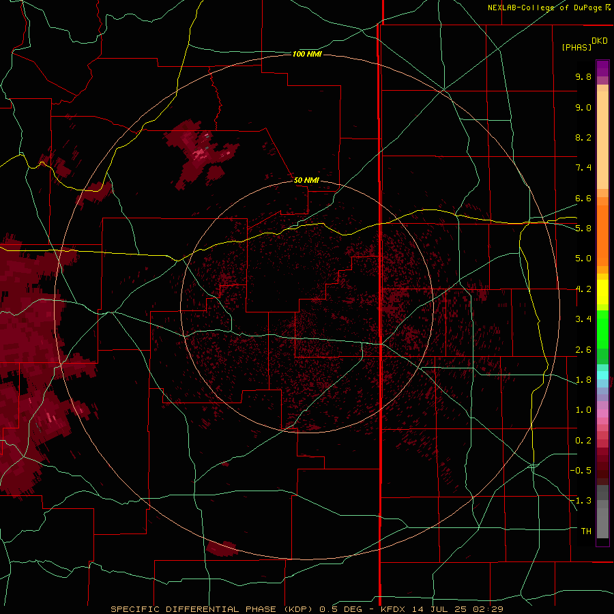Click the bright green band on color bar
Viewport: 614px width, 614px height.
pos(602,330)
